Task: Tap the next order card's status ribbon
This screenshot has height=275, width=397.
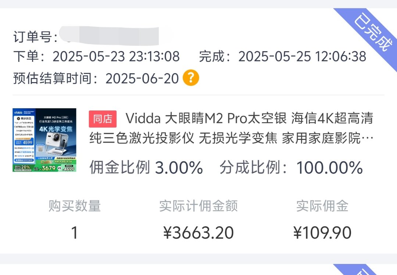Action: (x=360, y=270)
